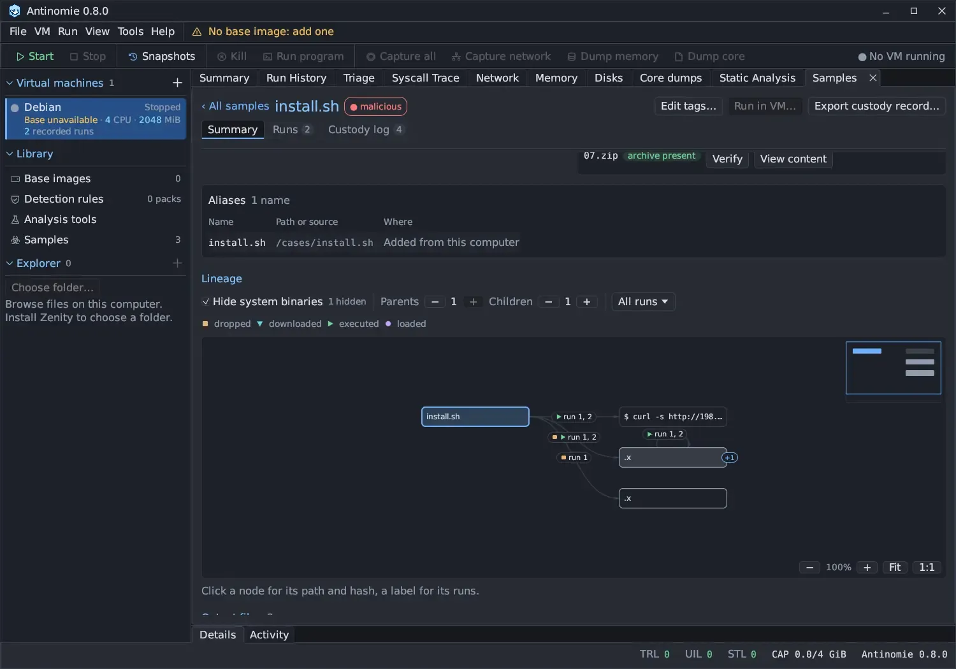Open the Custody log sub-tab
Image resolution: width=956 pixels, height=669 pixels.
coord(365,130)
